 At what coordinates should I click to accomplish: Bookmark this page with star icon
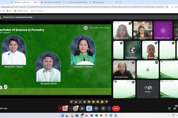pos(167,7)
